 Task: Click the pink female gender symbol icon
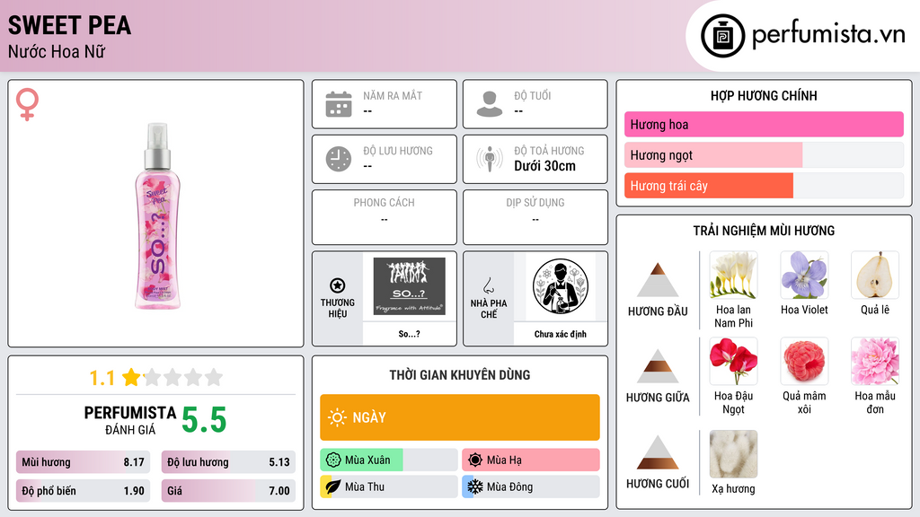27,104
